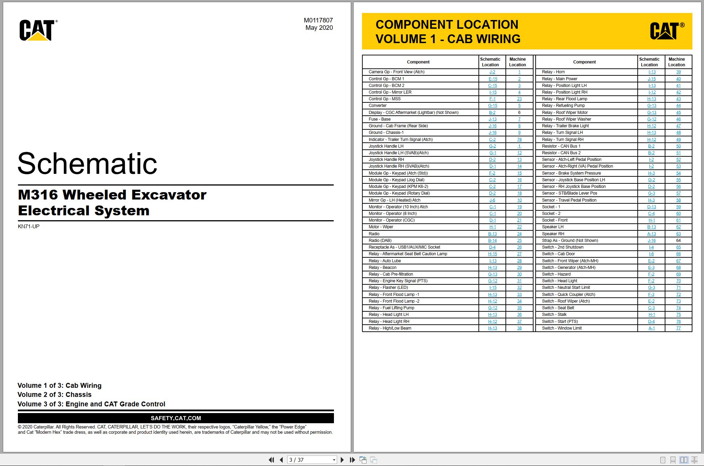Click the next view navigation icon

point(374,460)
